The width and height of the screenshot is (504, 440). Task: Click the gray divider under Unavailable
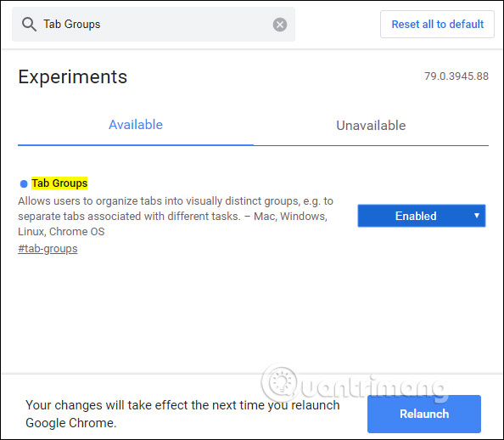pyautogui.click(x=371, y=145)
